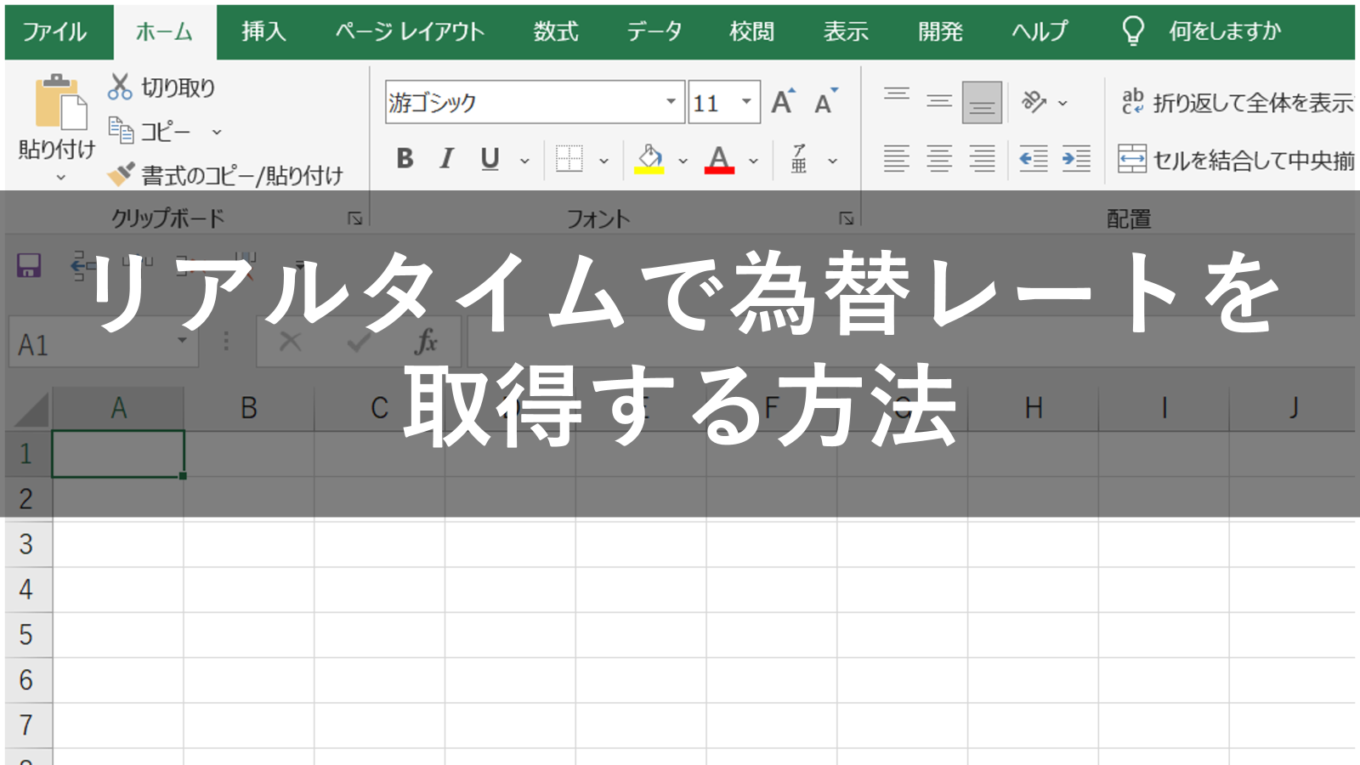Screen dimensions: 1360x765
Task: Select column I header
Action: tap(1164, 408)
